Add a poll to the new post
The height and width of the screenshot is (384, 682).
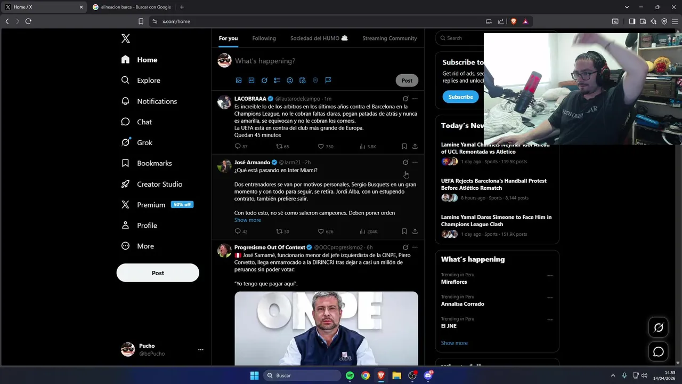[277, 81]
